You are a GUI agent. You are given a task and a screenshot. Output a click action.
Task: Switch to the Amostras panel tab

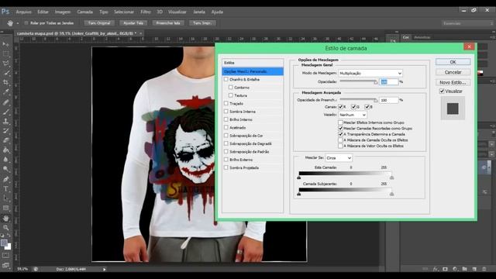pos(422,37)
